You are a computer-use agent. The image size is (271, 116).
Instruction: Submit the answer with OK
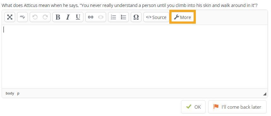click(193, 107)
